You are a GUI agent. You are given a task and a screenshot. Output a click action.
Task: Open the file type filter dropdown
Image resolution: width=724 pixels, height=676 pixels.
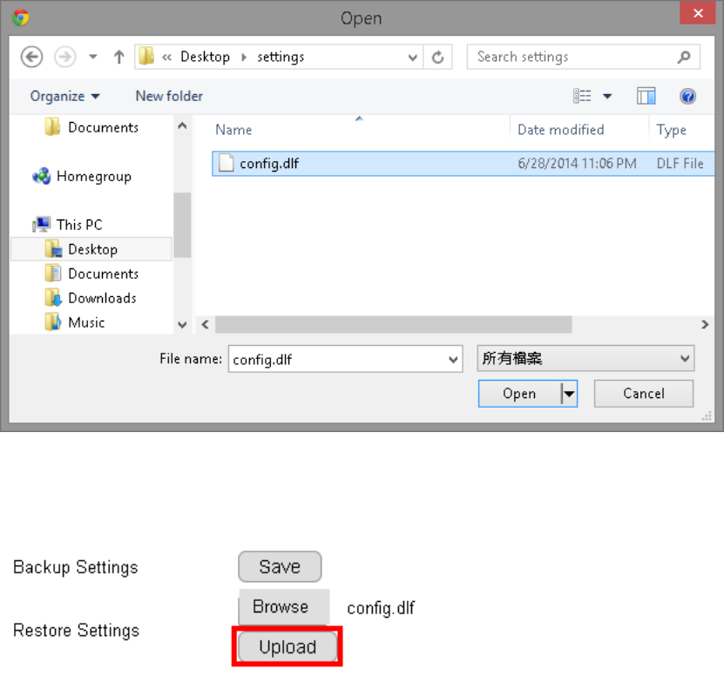(585, 358)
